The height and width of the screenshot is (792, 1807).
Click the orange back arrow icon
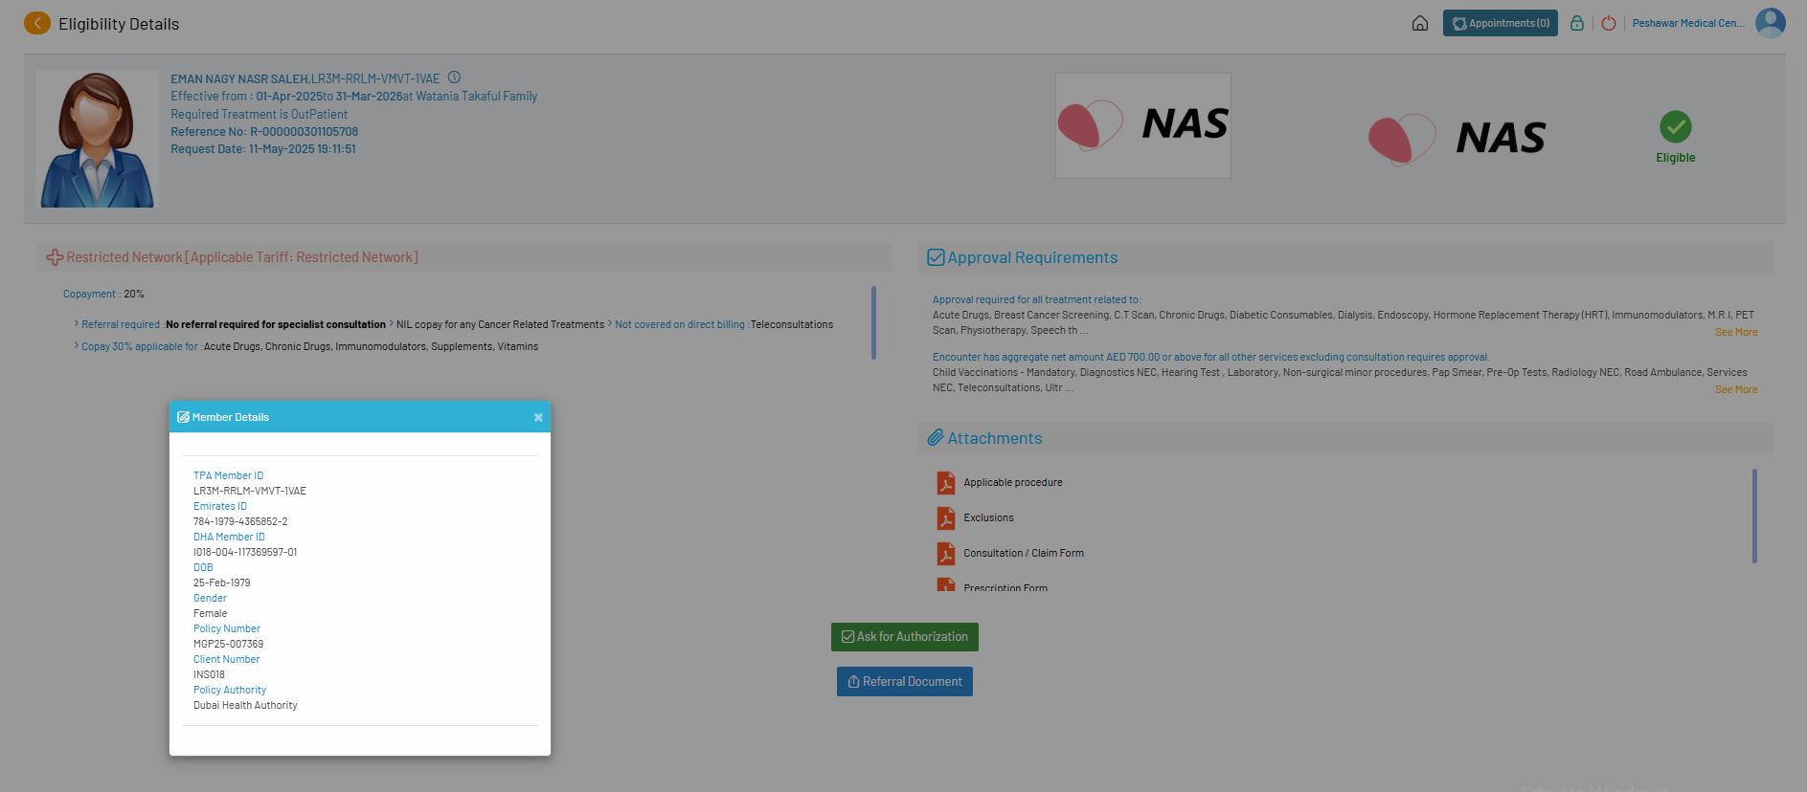pos(36,23)
